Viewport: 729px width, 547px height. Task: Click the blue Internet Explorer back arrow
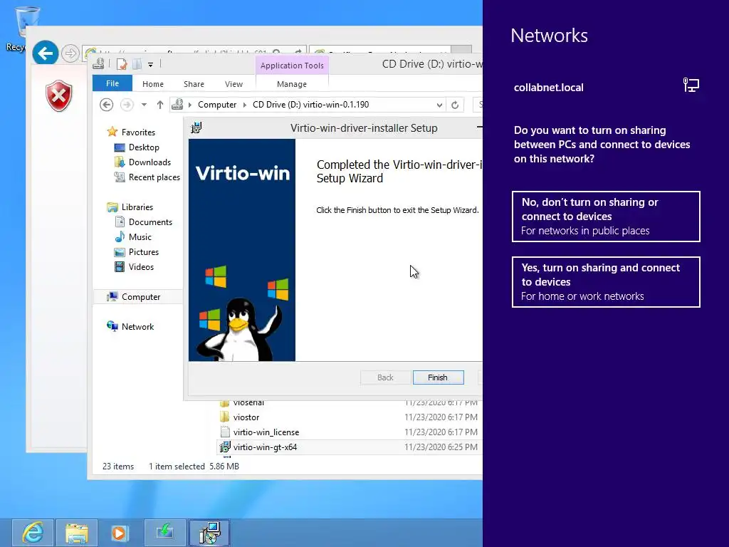[45, 53]
